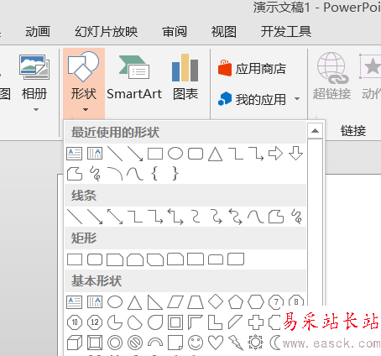Image resolution: width=381 pixels, height=356 pixels.
Task: Select bevel shape in 基本形状
Action: [95, 343]
